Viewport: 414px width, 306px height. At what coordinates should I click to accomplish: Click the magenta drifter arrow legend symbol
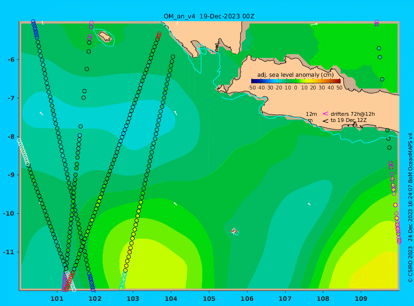(x=325, y=113)
